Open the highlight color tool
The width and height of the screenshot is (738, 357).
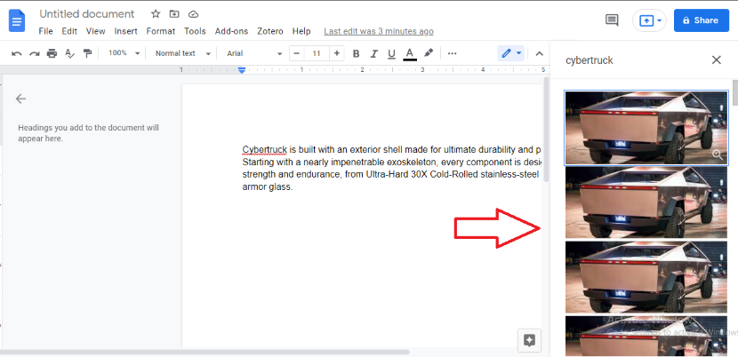(429, 53)
